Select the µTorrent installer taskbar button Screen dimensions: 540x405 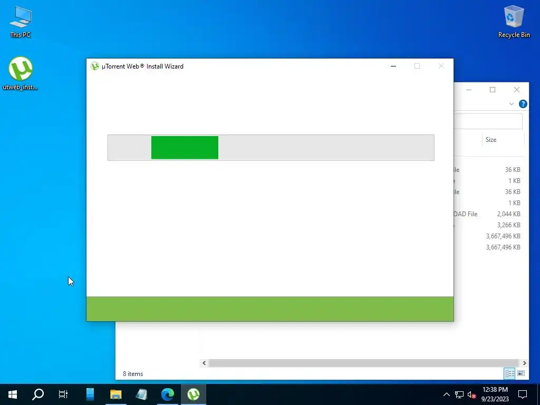(x=194, y=394)
